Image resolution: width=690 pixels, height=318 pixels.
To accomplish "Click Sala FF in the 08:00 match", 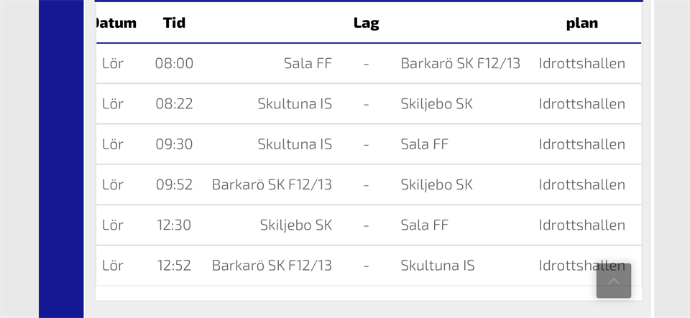I will pyautogui.click(x=308, y=63).
